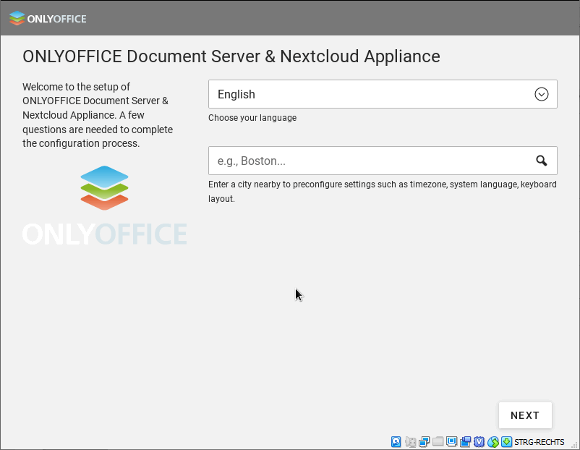Click the hard disk activity status icon

(x=396, y=442)
